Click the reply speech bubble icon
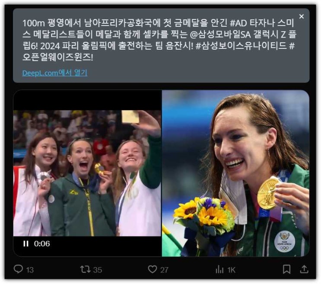The image size is (321, 284). [x=18, y=269]
